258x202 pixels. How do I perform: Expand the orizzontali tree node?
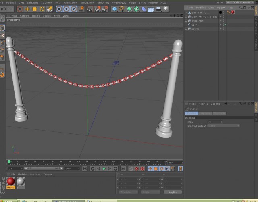tap(186, 21)
